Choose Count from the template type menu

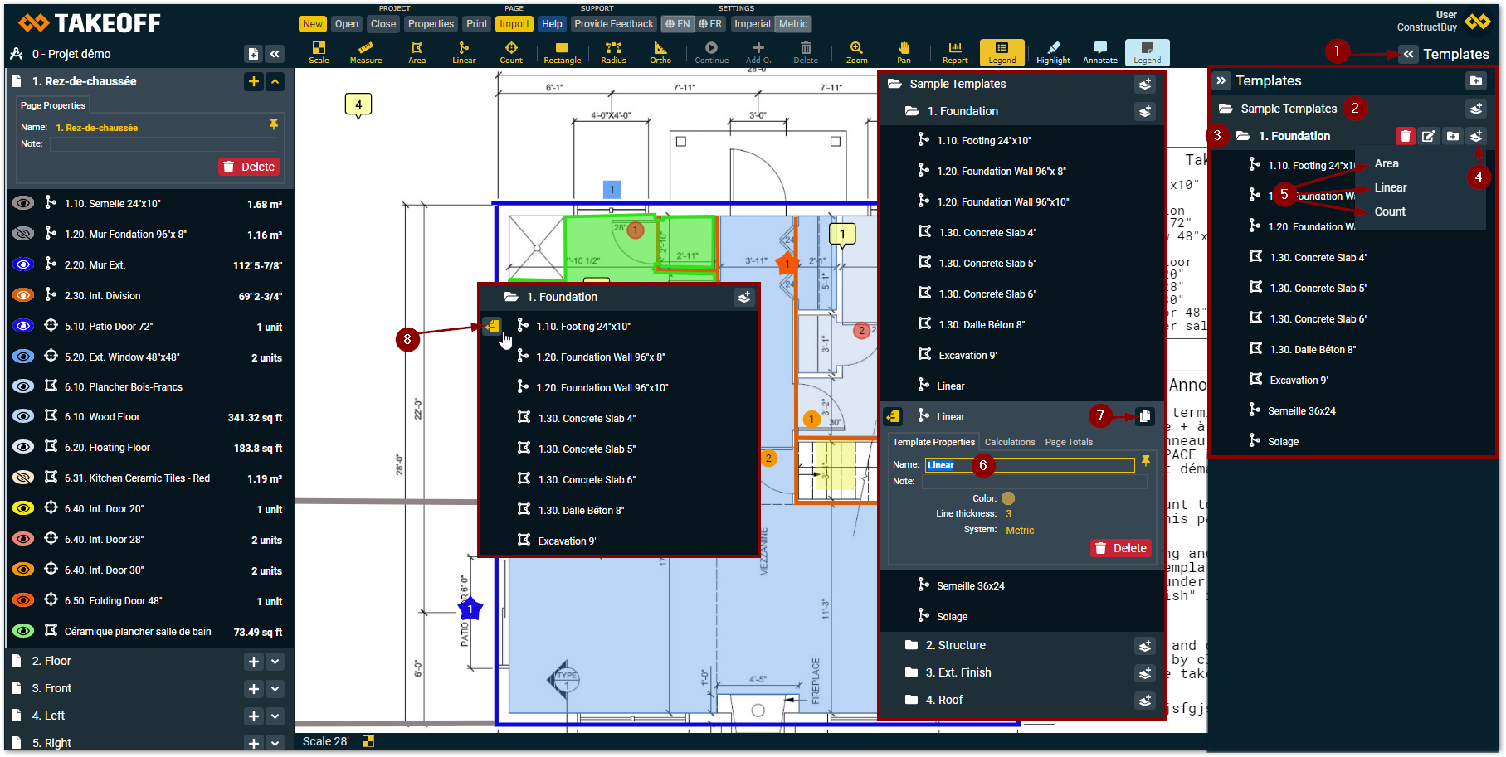coord(1389,211)
